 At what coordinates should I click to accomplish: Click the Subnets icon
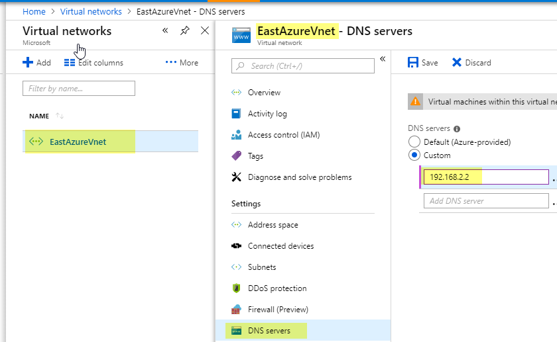pyautogui.click(x=236, y=267)
